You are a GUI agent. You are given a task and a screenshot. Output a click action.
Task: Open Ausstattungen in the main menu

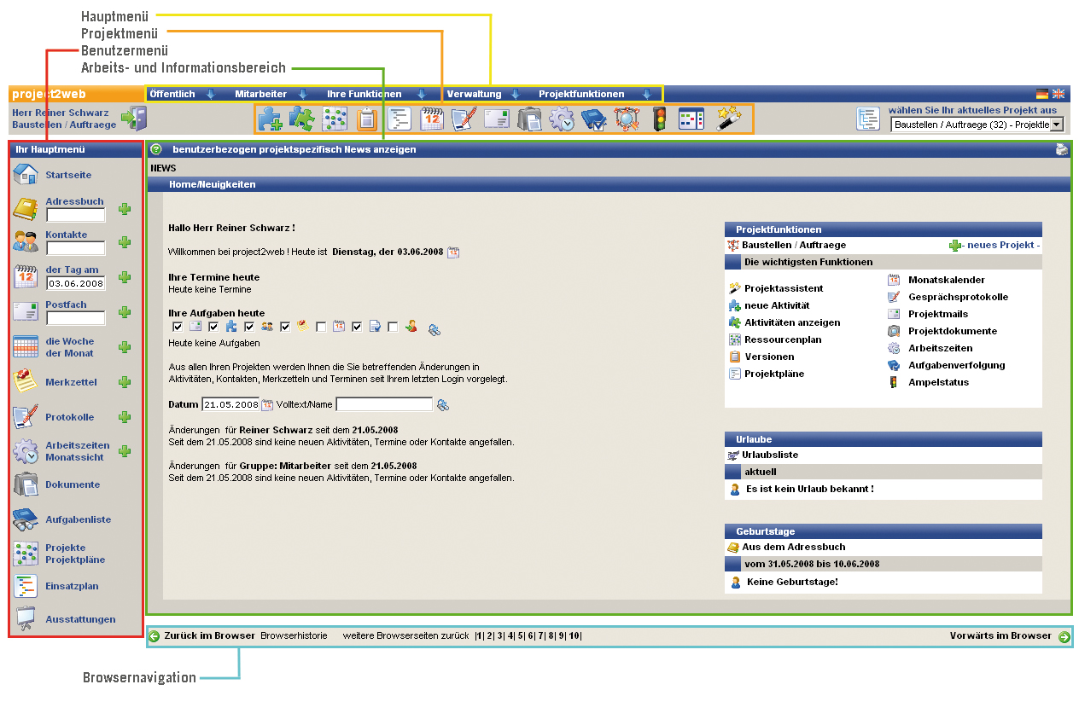(x=80, y=619)
